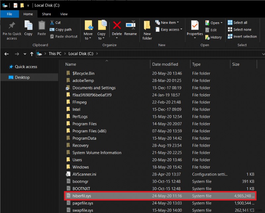Open the Share ribbon tab
This screenshot has height=213, width=265.
[x=46, y=14]
